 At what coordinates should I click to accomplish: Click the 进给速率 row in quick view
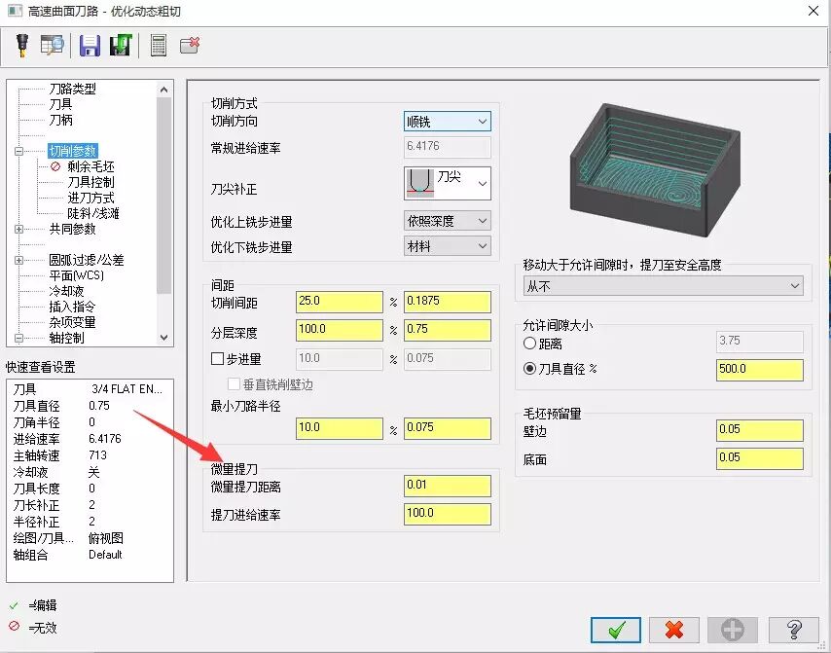click(x=90, y=439)
